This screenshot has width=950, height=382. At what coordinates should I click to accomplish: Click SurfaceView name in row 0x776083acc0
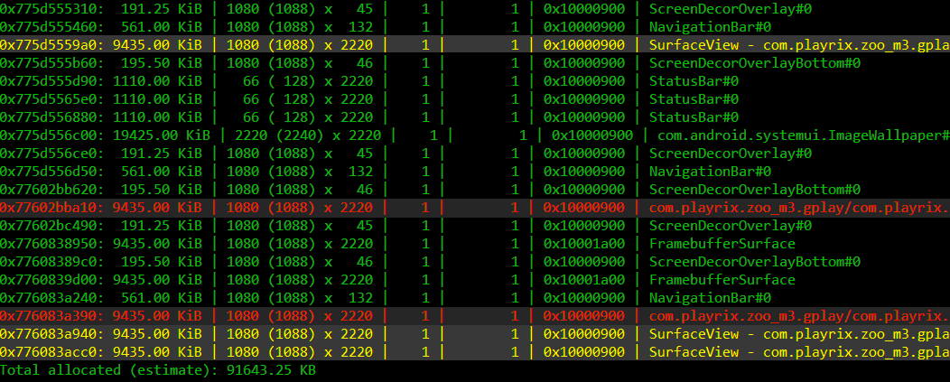[799, 353]
